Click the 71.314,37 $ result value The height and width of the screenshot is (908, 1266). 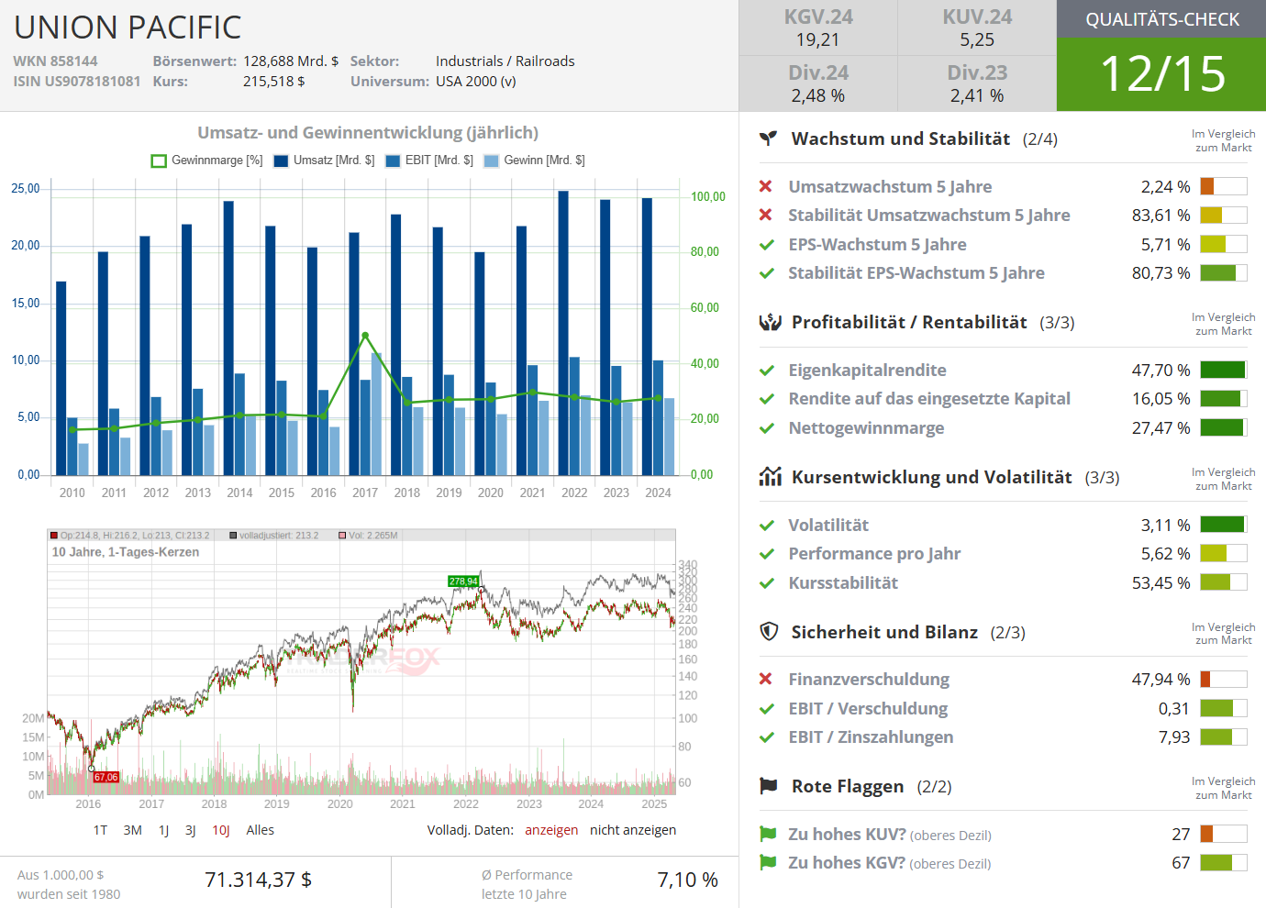(259, 880)
